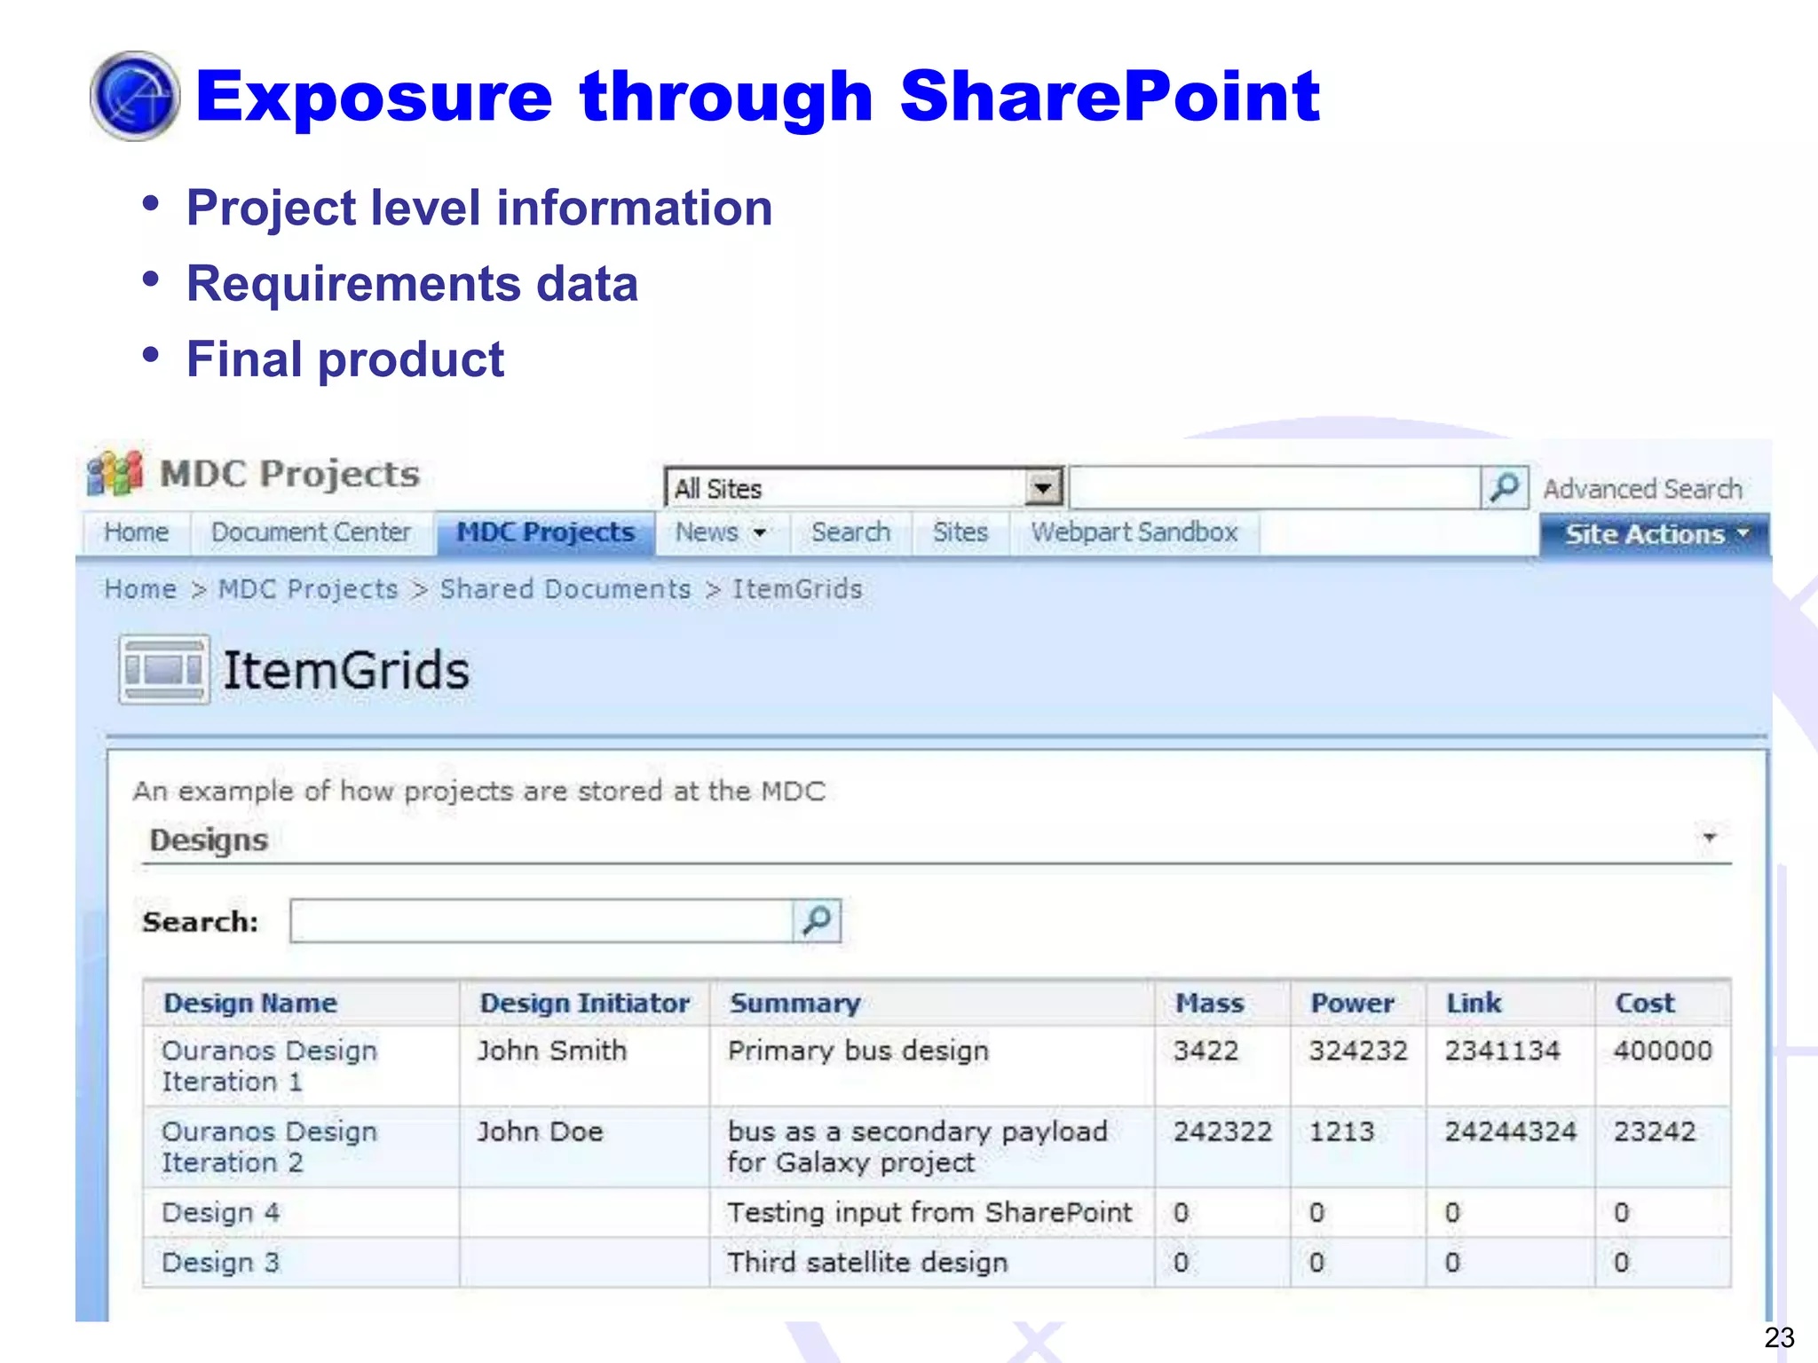Sort by Link column header

pos(1474,1003)
